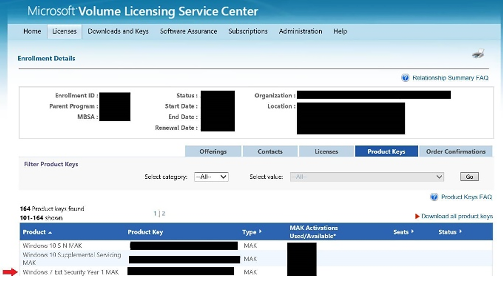The image size is (503, 283).
Task: Print the Enrollment Details page
Action: (x=479, y=53)
